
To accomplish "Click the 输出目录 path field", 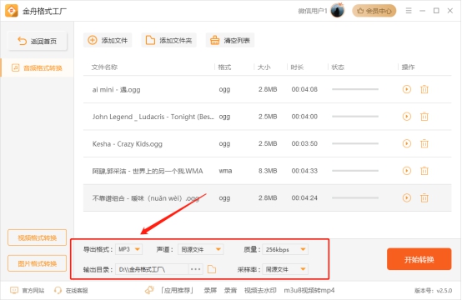I will [x=152, y=269].
